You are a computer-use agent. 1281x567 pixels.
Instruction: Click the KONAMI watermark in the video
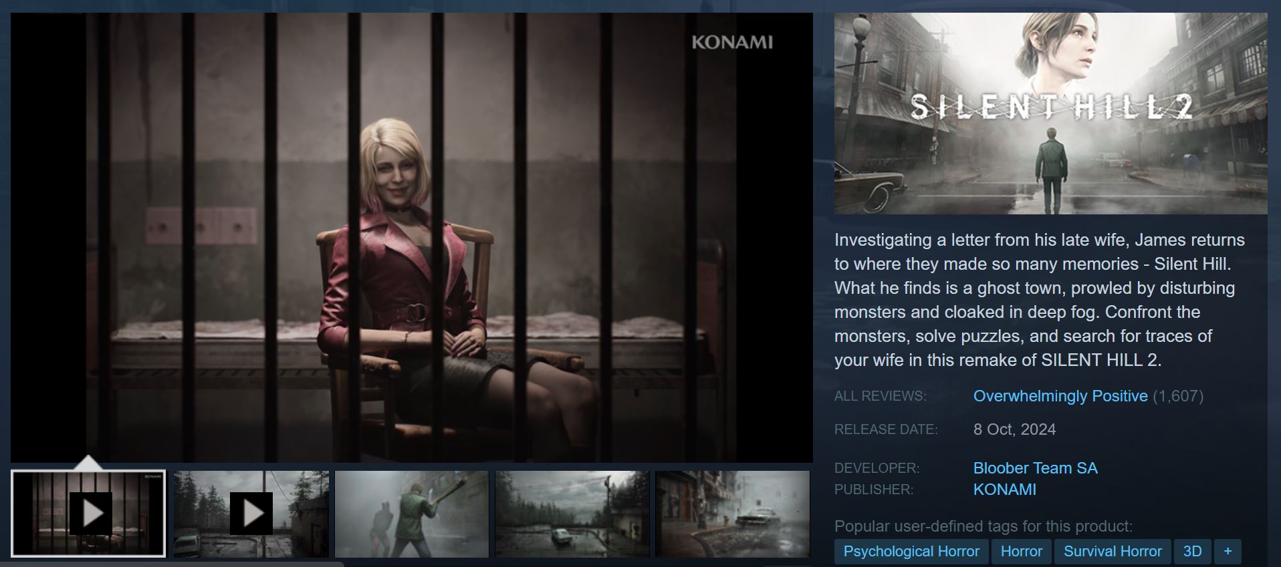click(x=731, y=42)
